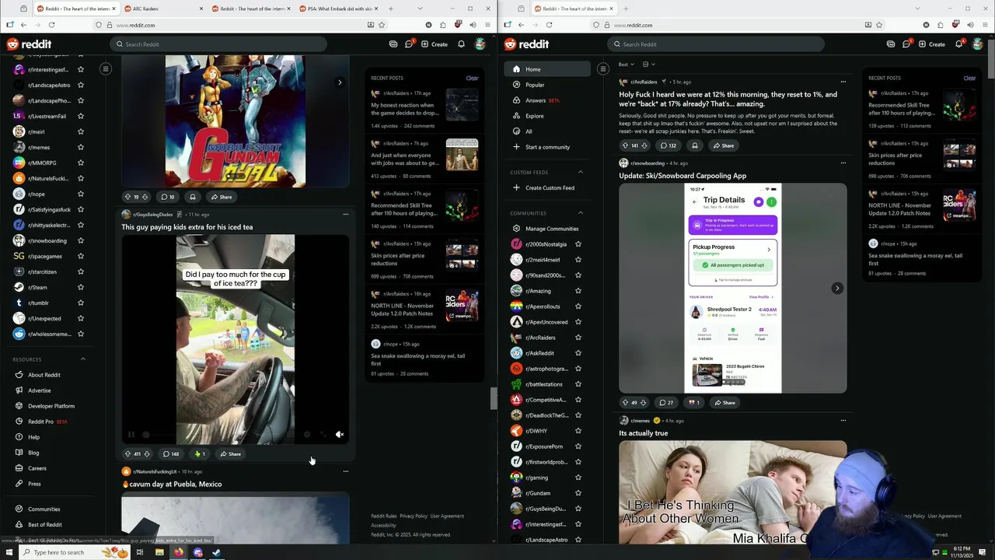Collapse right window sidebar with hamburger button
This screenshot has width=995, height=560.
point(602,69)
